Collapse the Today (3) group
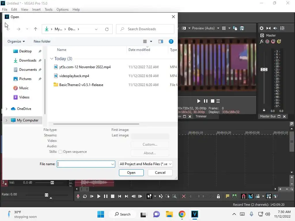 point(52,59)
